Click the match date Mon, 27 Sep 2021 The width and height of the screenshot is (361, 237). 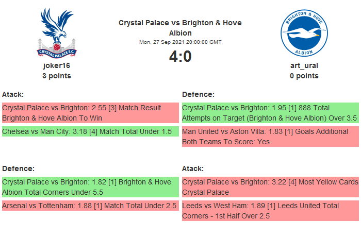pyautogui.click(x=180, y=42)
